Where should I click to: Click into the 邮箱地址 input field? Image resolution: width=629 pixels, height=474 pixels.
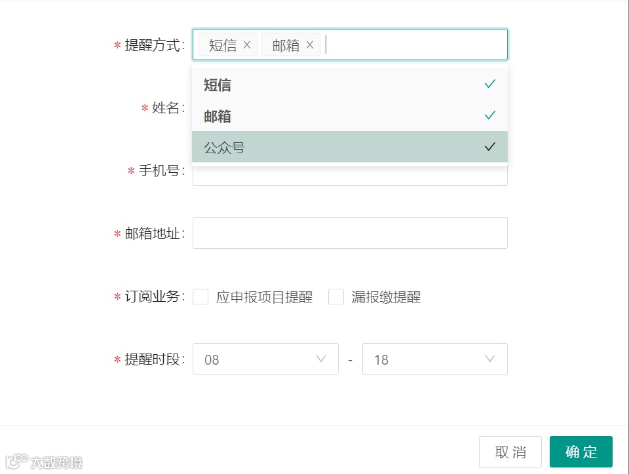point(350,233)
